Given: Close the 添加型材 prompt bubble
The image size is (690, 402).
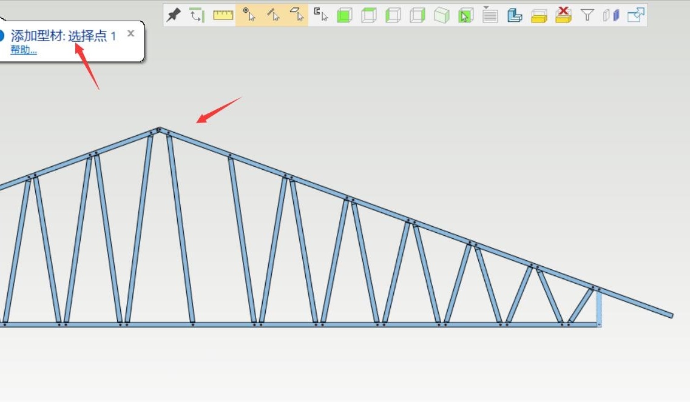Looking at the screenshot, I should pyautogui.click(x=130, y=33).
